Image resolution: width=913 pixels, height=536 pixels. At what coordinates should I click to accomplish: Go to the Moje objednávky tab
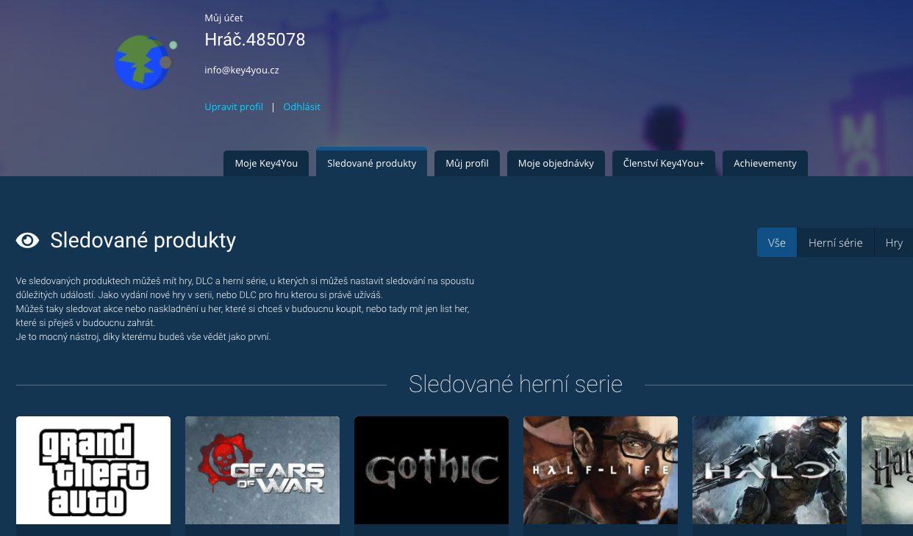(x=556, y=163)
